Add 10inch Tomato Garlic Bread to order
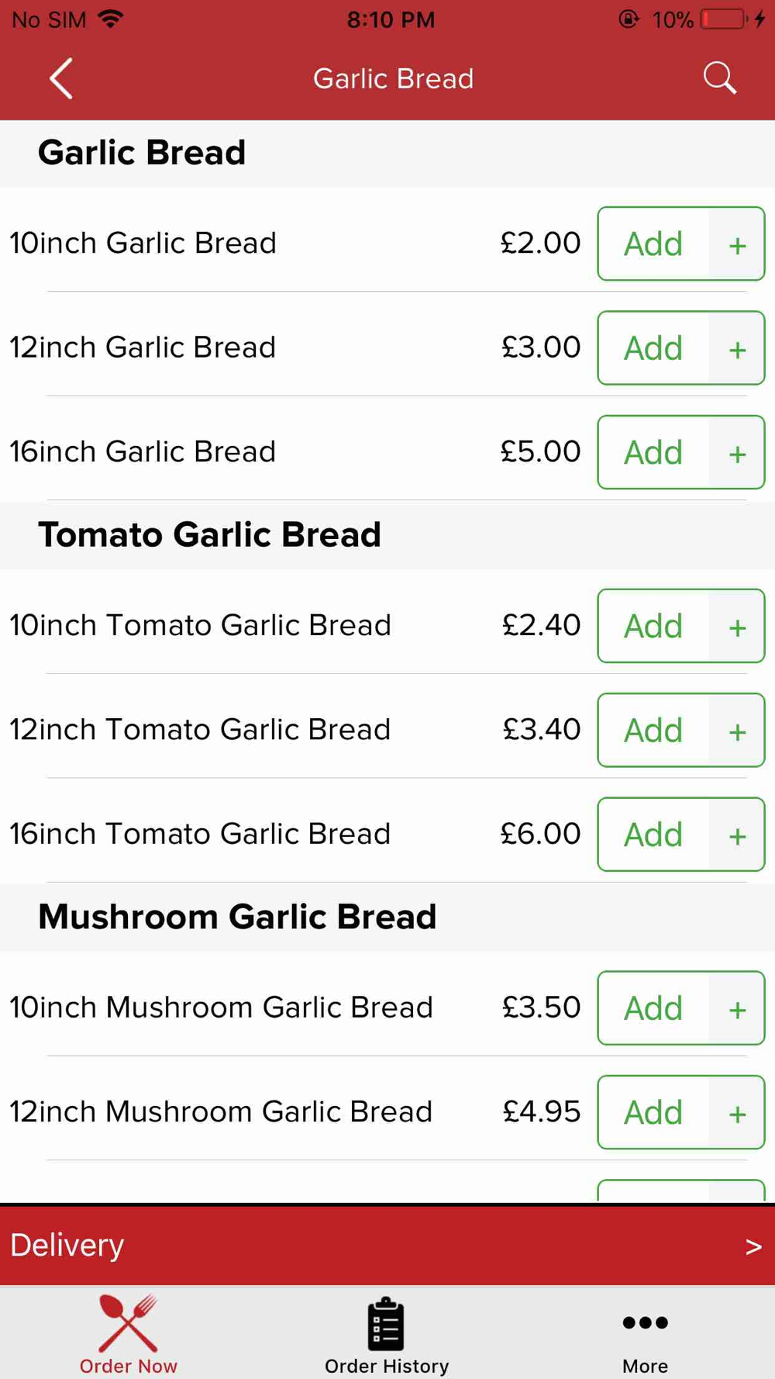This screenshot has width=775, height=1379. (653, 626)
